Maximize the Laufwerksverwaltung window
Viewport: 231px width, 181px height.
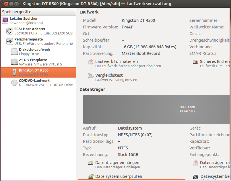[17, 4]
